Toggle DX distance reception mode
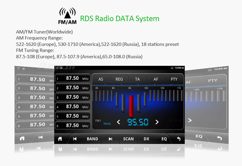Image resolution: width=242 pixels, height=166 pixels. pyautogui.click(x=146, y=139)
